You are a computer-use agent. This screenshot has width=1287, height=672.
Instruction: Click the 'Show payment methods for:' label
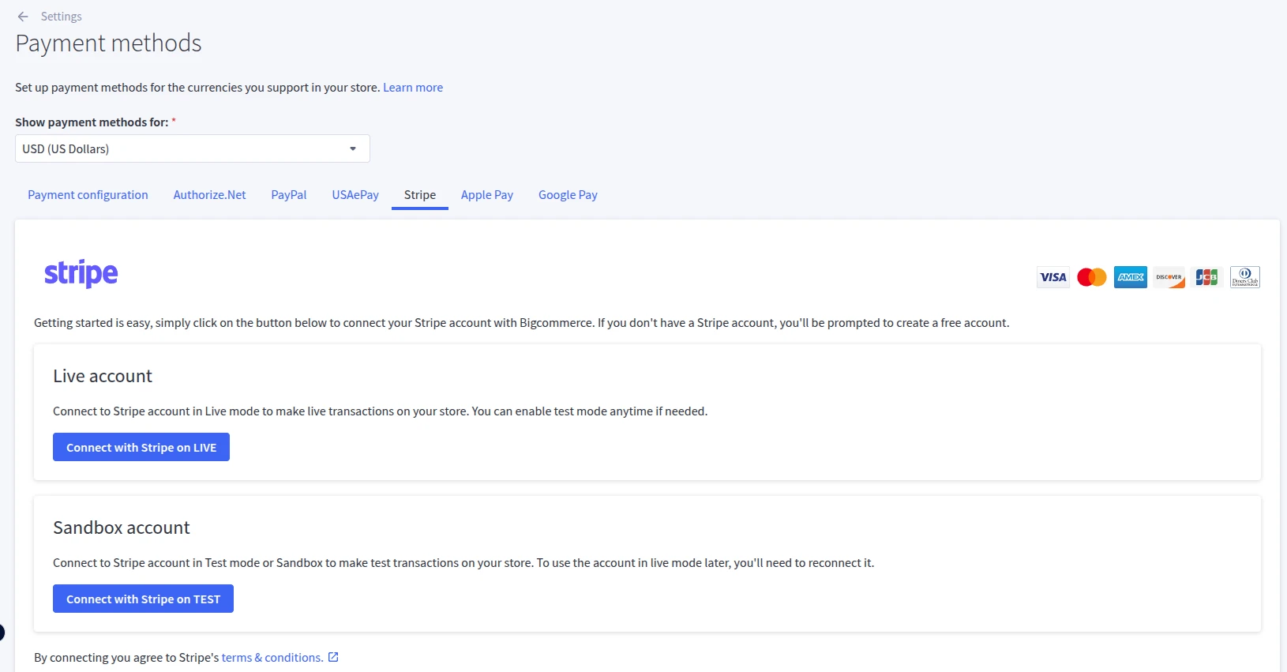[x=92, y=122]
